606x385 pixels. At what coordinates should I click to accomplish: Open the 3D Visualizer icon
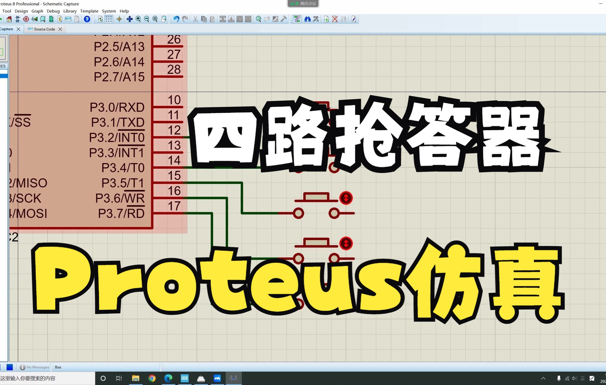click(34, 19)
